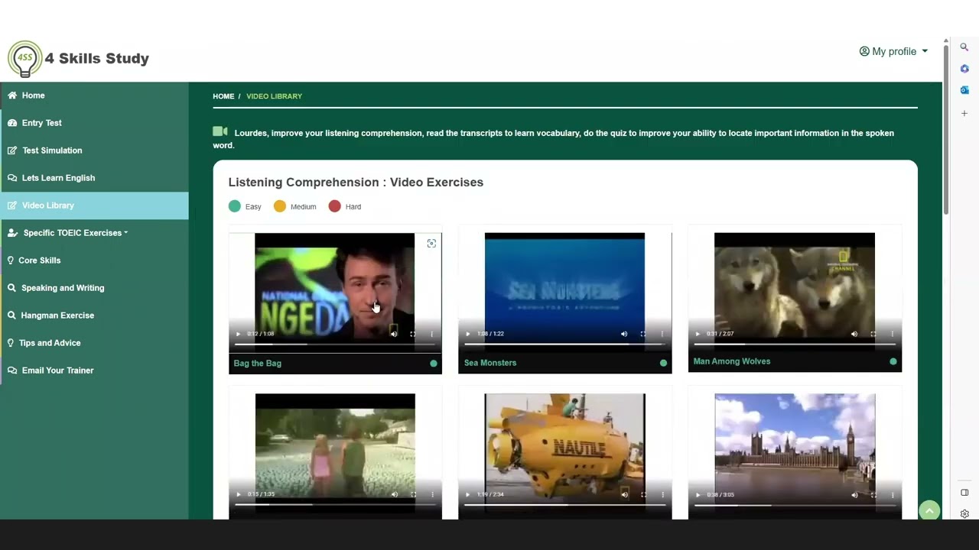Play the Nautile submarine video
The image size is (979, 550).
point(468,494)
